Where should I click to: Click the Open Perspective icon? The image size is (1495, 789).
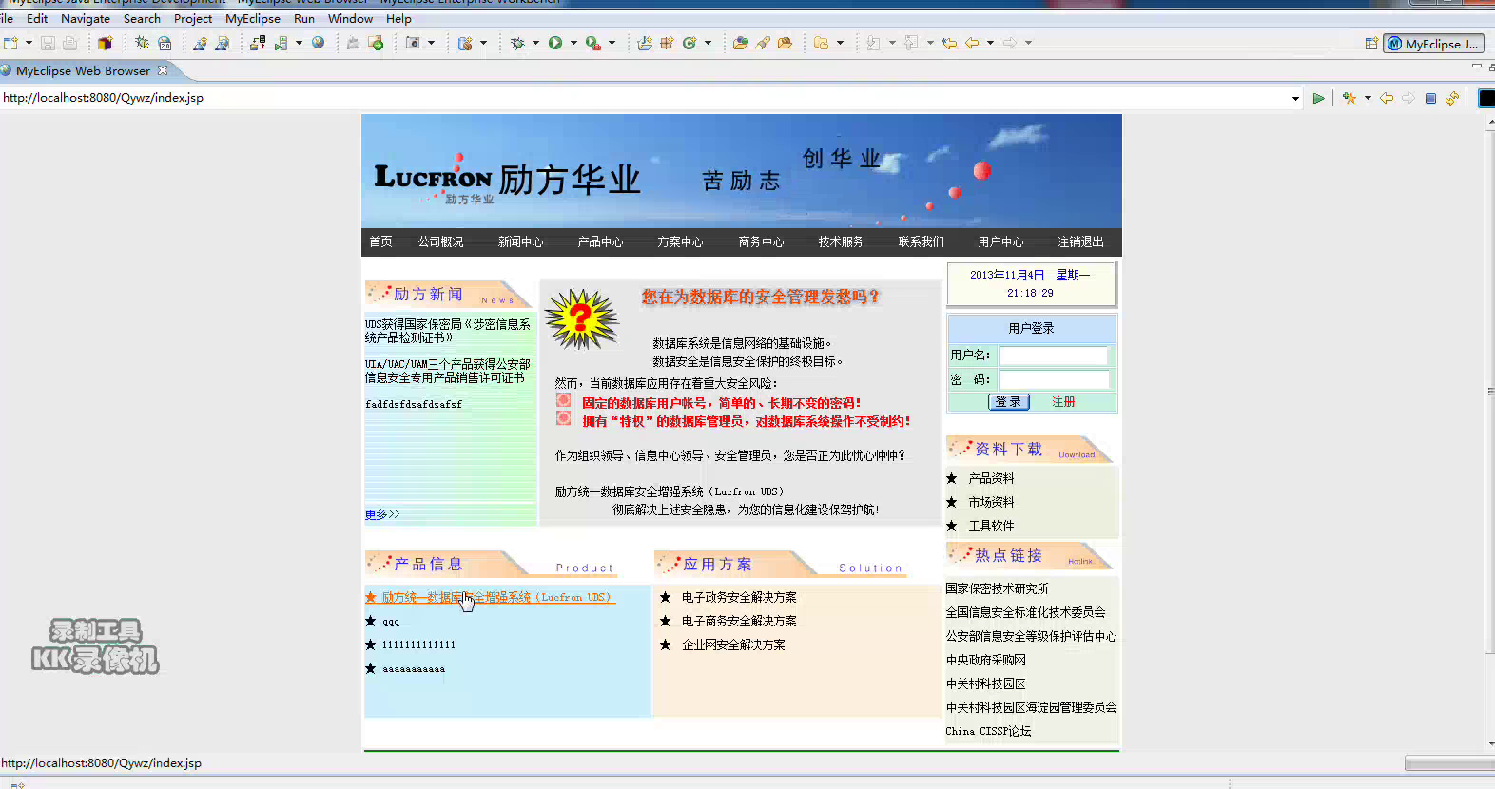[x=1371, y=44]
